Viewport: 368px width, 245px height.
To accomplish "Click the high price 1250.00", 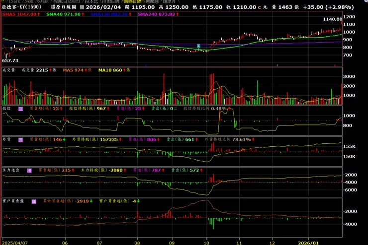I will [x=177, y=7].
